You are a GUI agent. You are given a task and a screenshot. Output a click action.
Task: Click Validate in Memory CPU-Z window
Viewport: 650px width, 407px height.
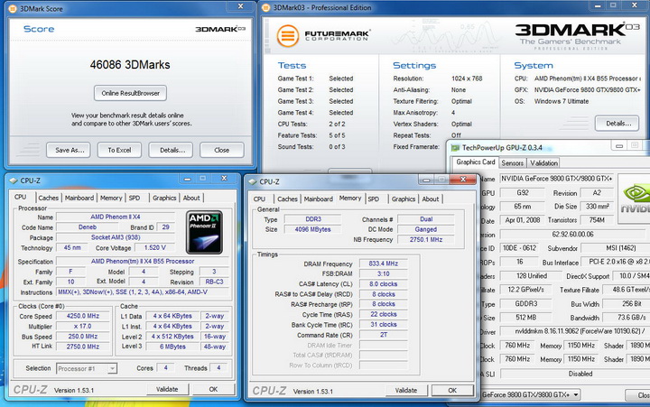click(406, 391)
